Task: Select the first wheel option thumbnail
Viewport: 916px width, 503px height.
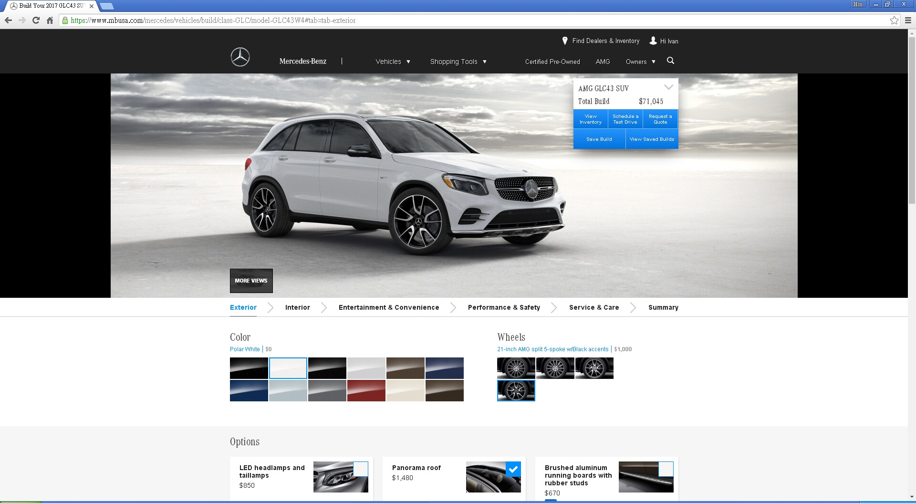Action: tap(516, 368)
